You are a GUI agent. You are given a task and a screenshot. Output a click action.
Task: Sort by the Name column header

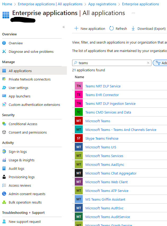point(79,77)
